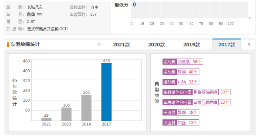Click the right arrow to show next model years
The height and width of the screenshot is (140, 259).
[249, 44]
